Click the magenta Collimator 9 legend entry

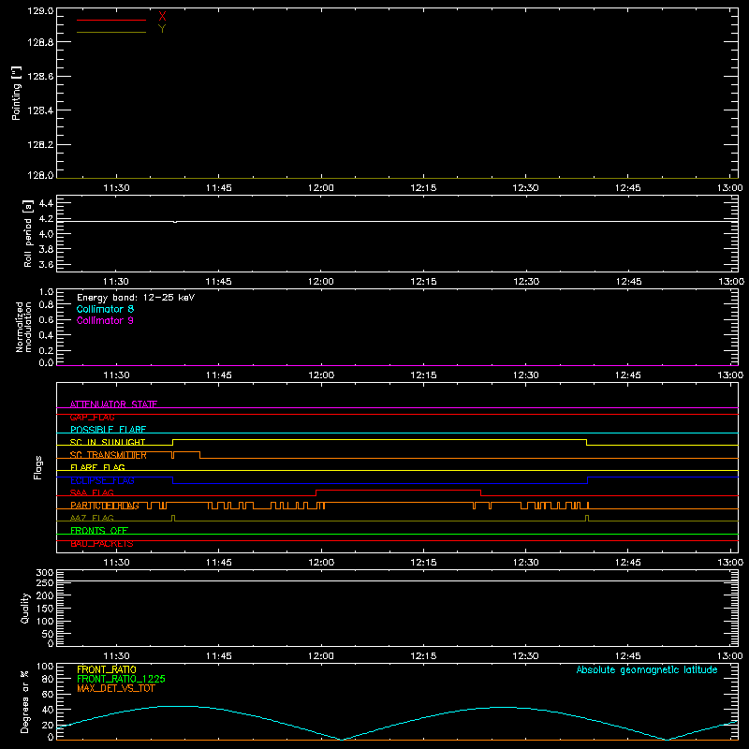click(x=105, y=320)
